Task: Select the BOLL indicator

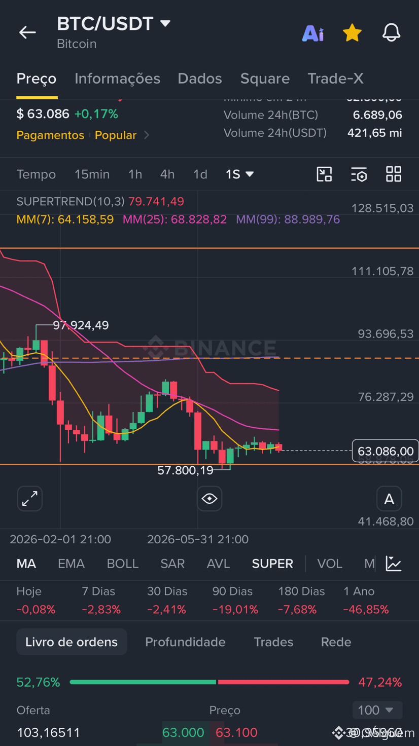Action: tap(122, 564)
